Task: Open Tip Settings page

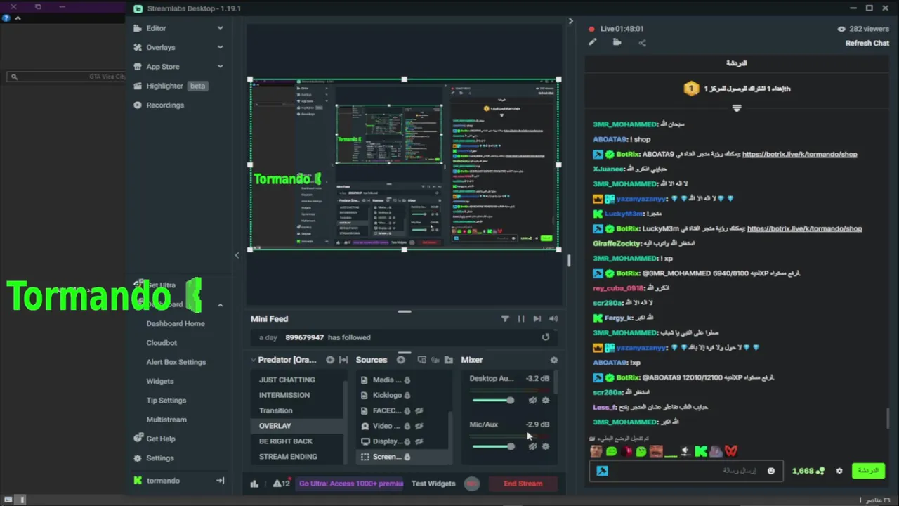Action: [166, 401]
